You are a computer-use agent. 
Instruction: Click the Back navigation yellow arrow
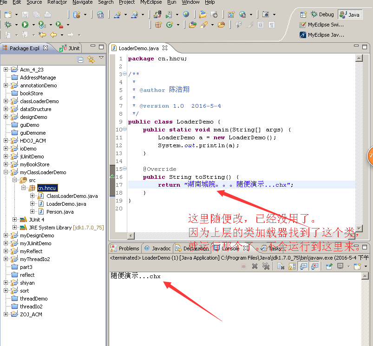click(x=53, y=35)
